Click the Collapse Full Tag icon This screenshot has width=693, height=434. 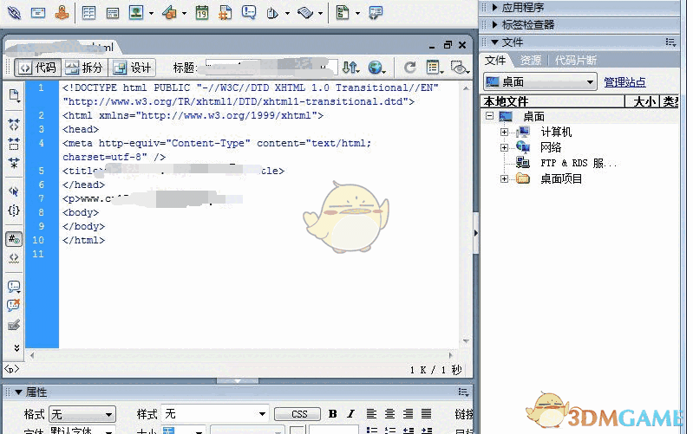(x=14, y=125)
